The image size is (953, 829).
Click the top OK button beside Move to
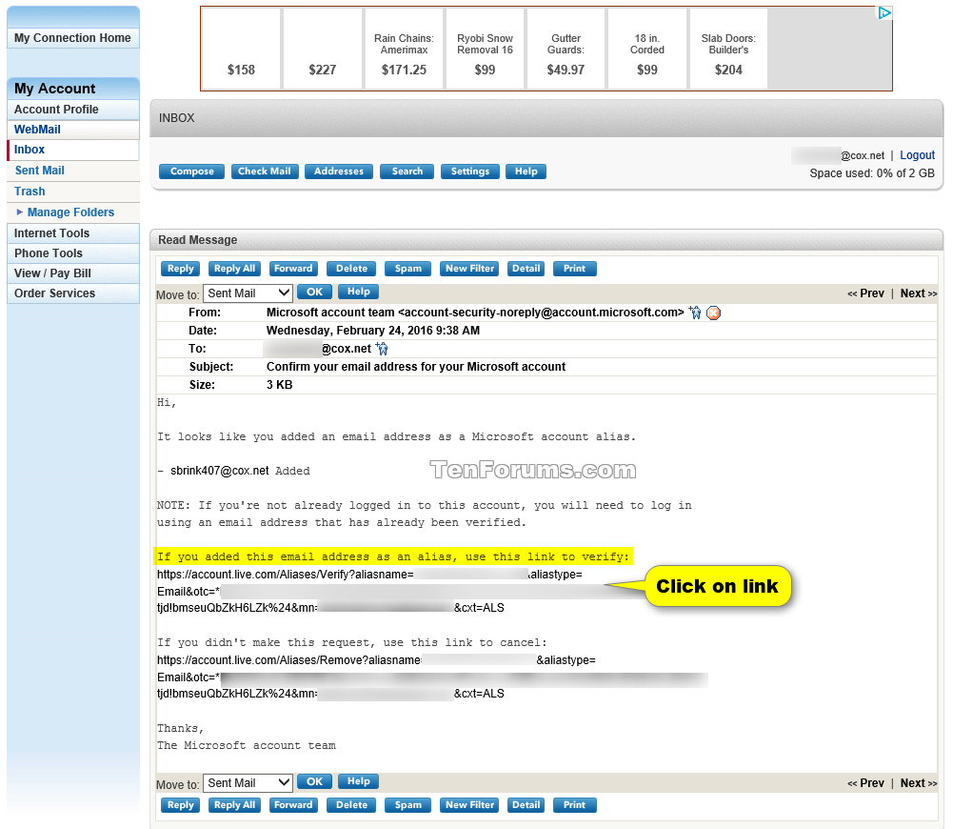click(314, 292)
